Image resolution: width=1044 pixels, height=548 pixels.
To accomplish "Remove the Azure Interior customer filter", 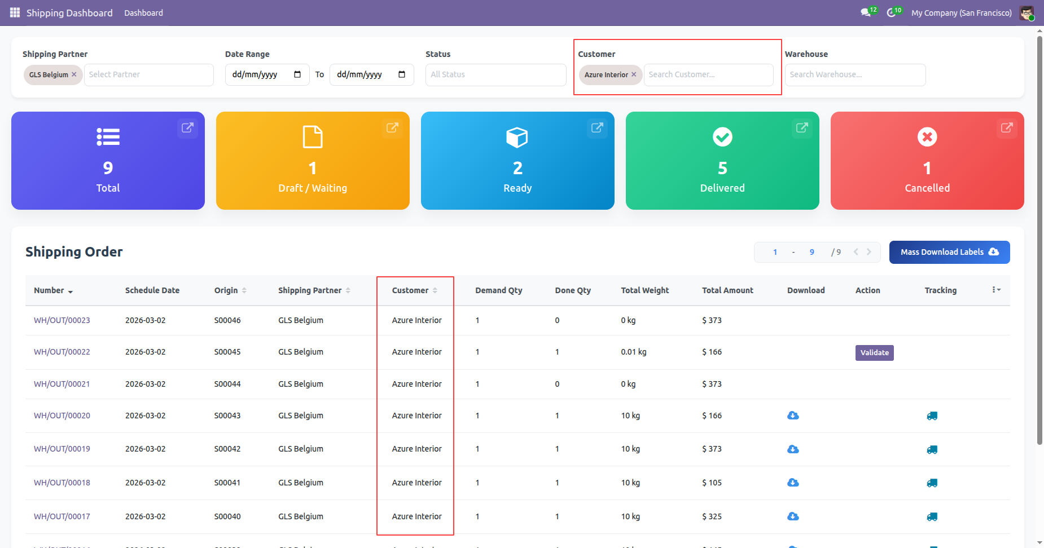I will pyautogui.click(x=634, y=74).
